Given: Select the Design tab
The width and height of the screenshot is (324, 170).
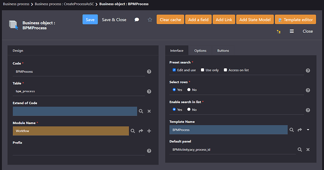Looking at the screenshot, I should [x=18, y=51].
